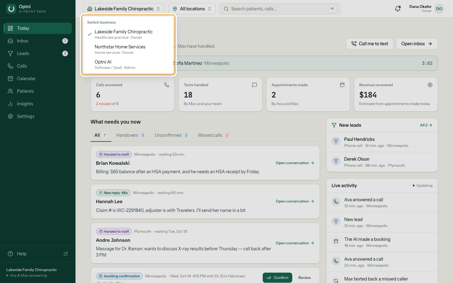Switch business to Optni AI

pos(128,64)
